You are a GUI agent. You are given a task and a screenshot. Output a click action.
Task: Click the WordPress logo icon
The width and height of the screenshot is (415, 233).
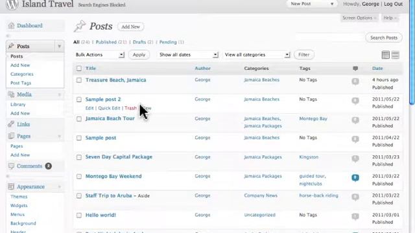tap(12, 5)
